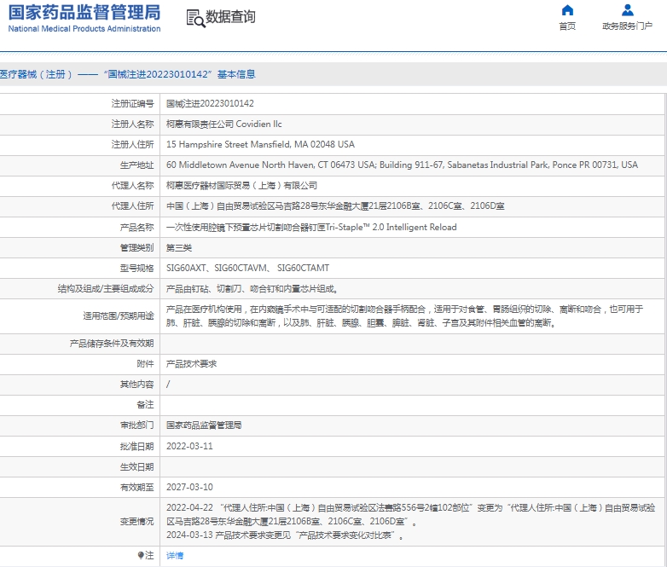This screenshot has height=567, width=667.
Task: Click the 国家药品监督管理局 logo title
Action: click(x=84, y=13)
